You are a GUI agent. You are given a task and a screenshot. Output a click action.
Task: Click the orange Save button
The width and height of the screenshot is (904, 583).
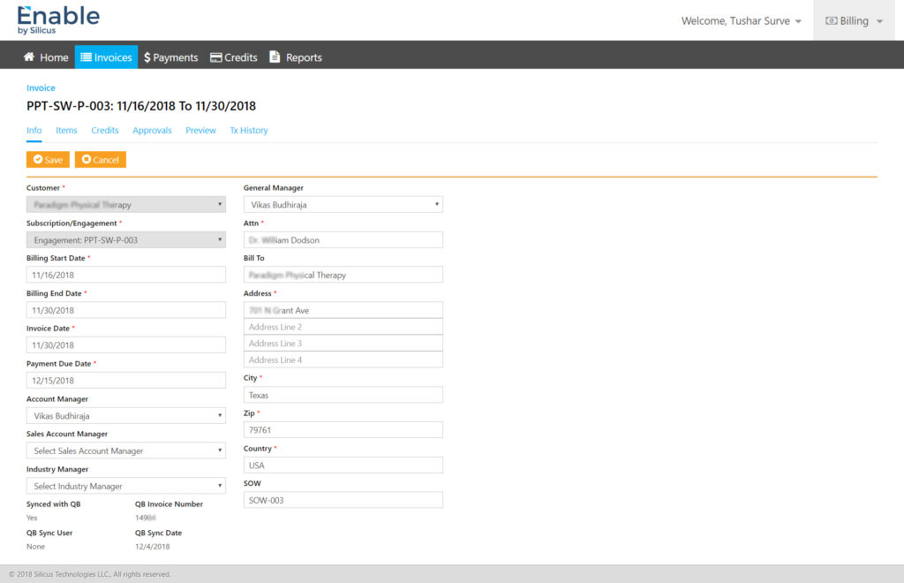coord(48,160)
